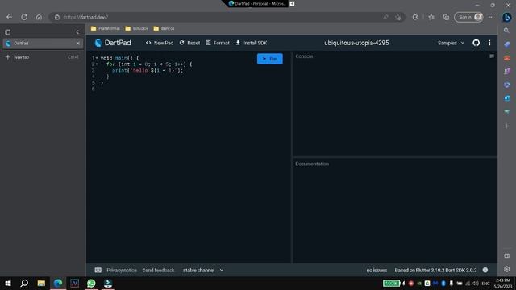Screen dimensions: 516x290
Task: Reset the current pad
Action: [190, 43]
